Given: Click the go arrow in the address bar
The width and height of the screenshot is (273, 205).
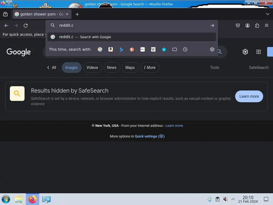Looking at the screenshot, I should tap(212, 26).
